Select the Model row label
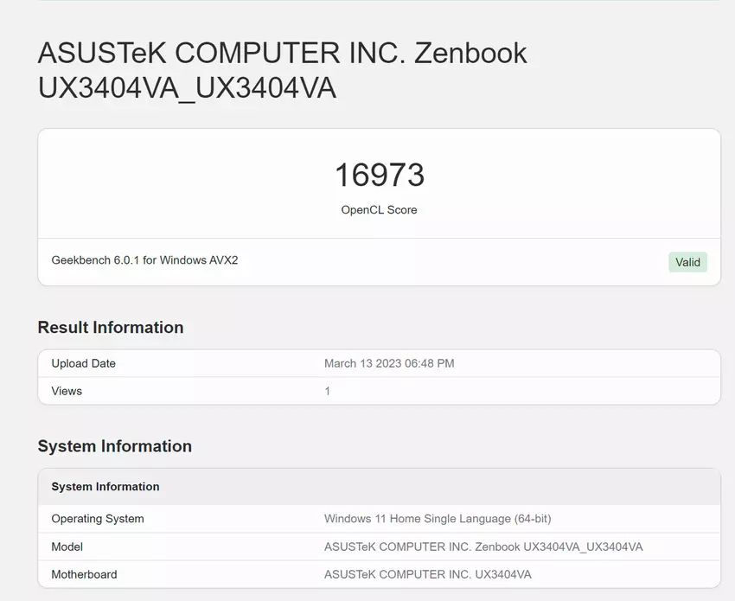 point(67,547)
